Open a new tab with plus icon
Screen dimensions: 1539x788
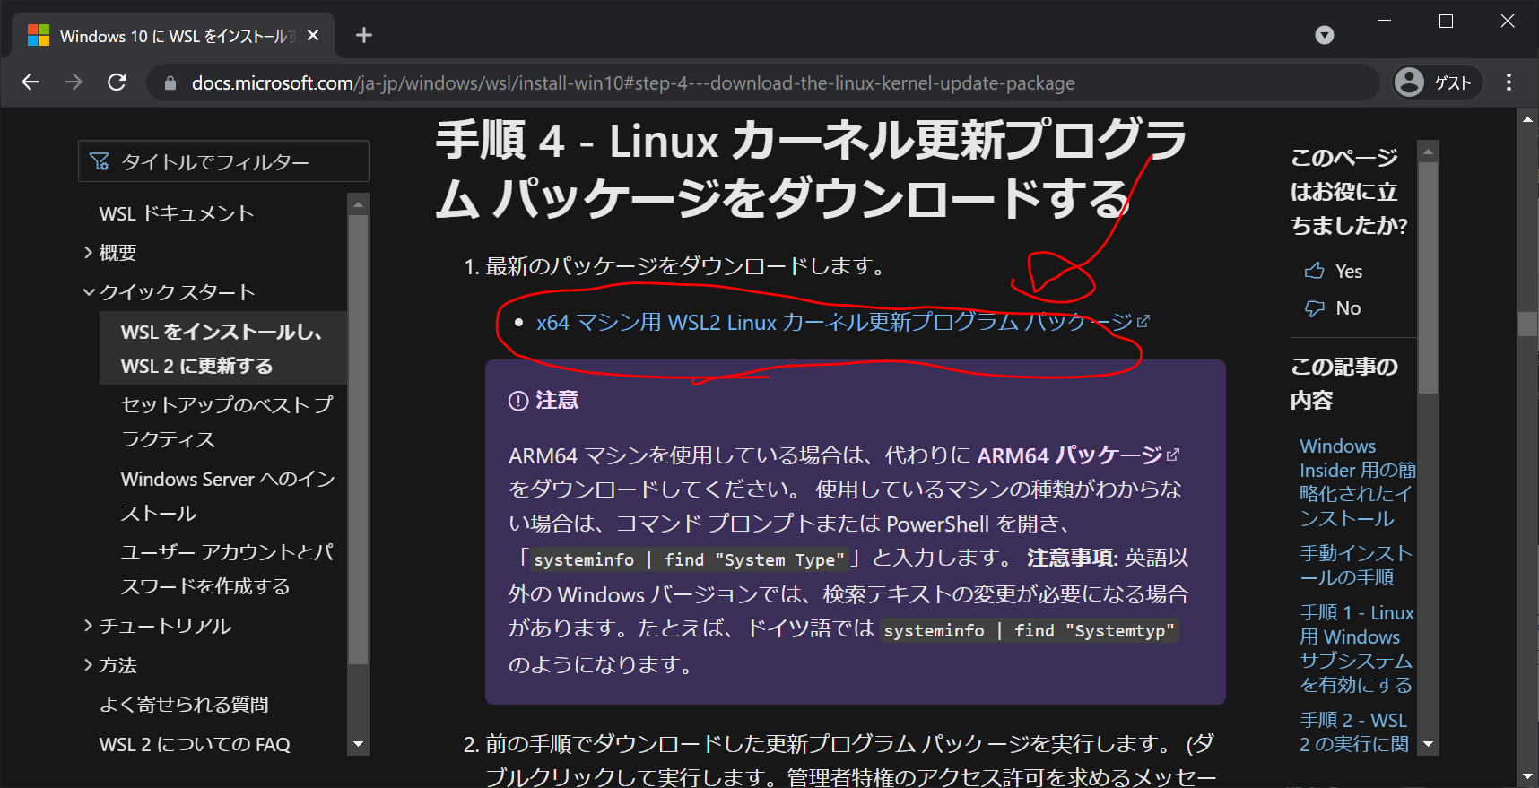tap(364, 35)
